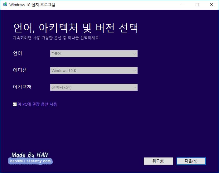Click the Windows 10 Setup title bar icon
This screenshot has height=173, width=219.
click(5, 4)
